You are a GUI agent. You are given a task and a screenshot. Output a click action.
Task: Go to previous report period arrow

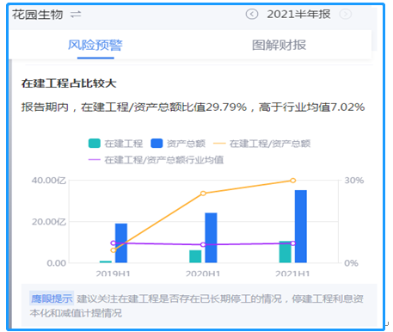pyautogui.click(x=252, y=14)
